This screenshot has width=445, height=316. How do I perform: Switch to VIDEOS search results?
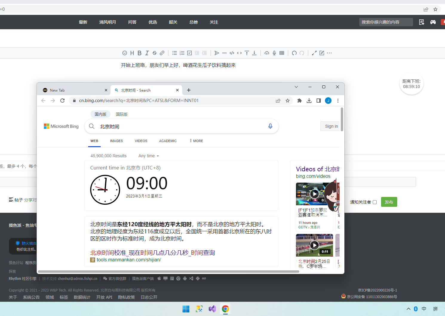point(141,141)
